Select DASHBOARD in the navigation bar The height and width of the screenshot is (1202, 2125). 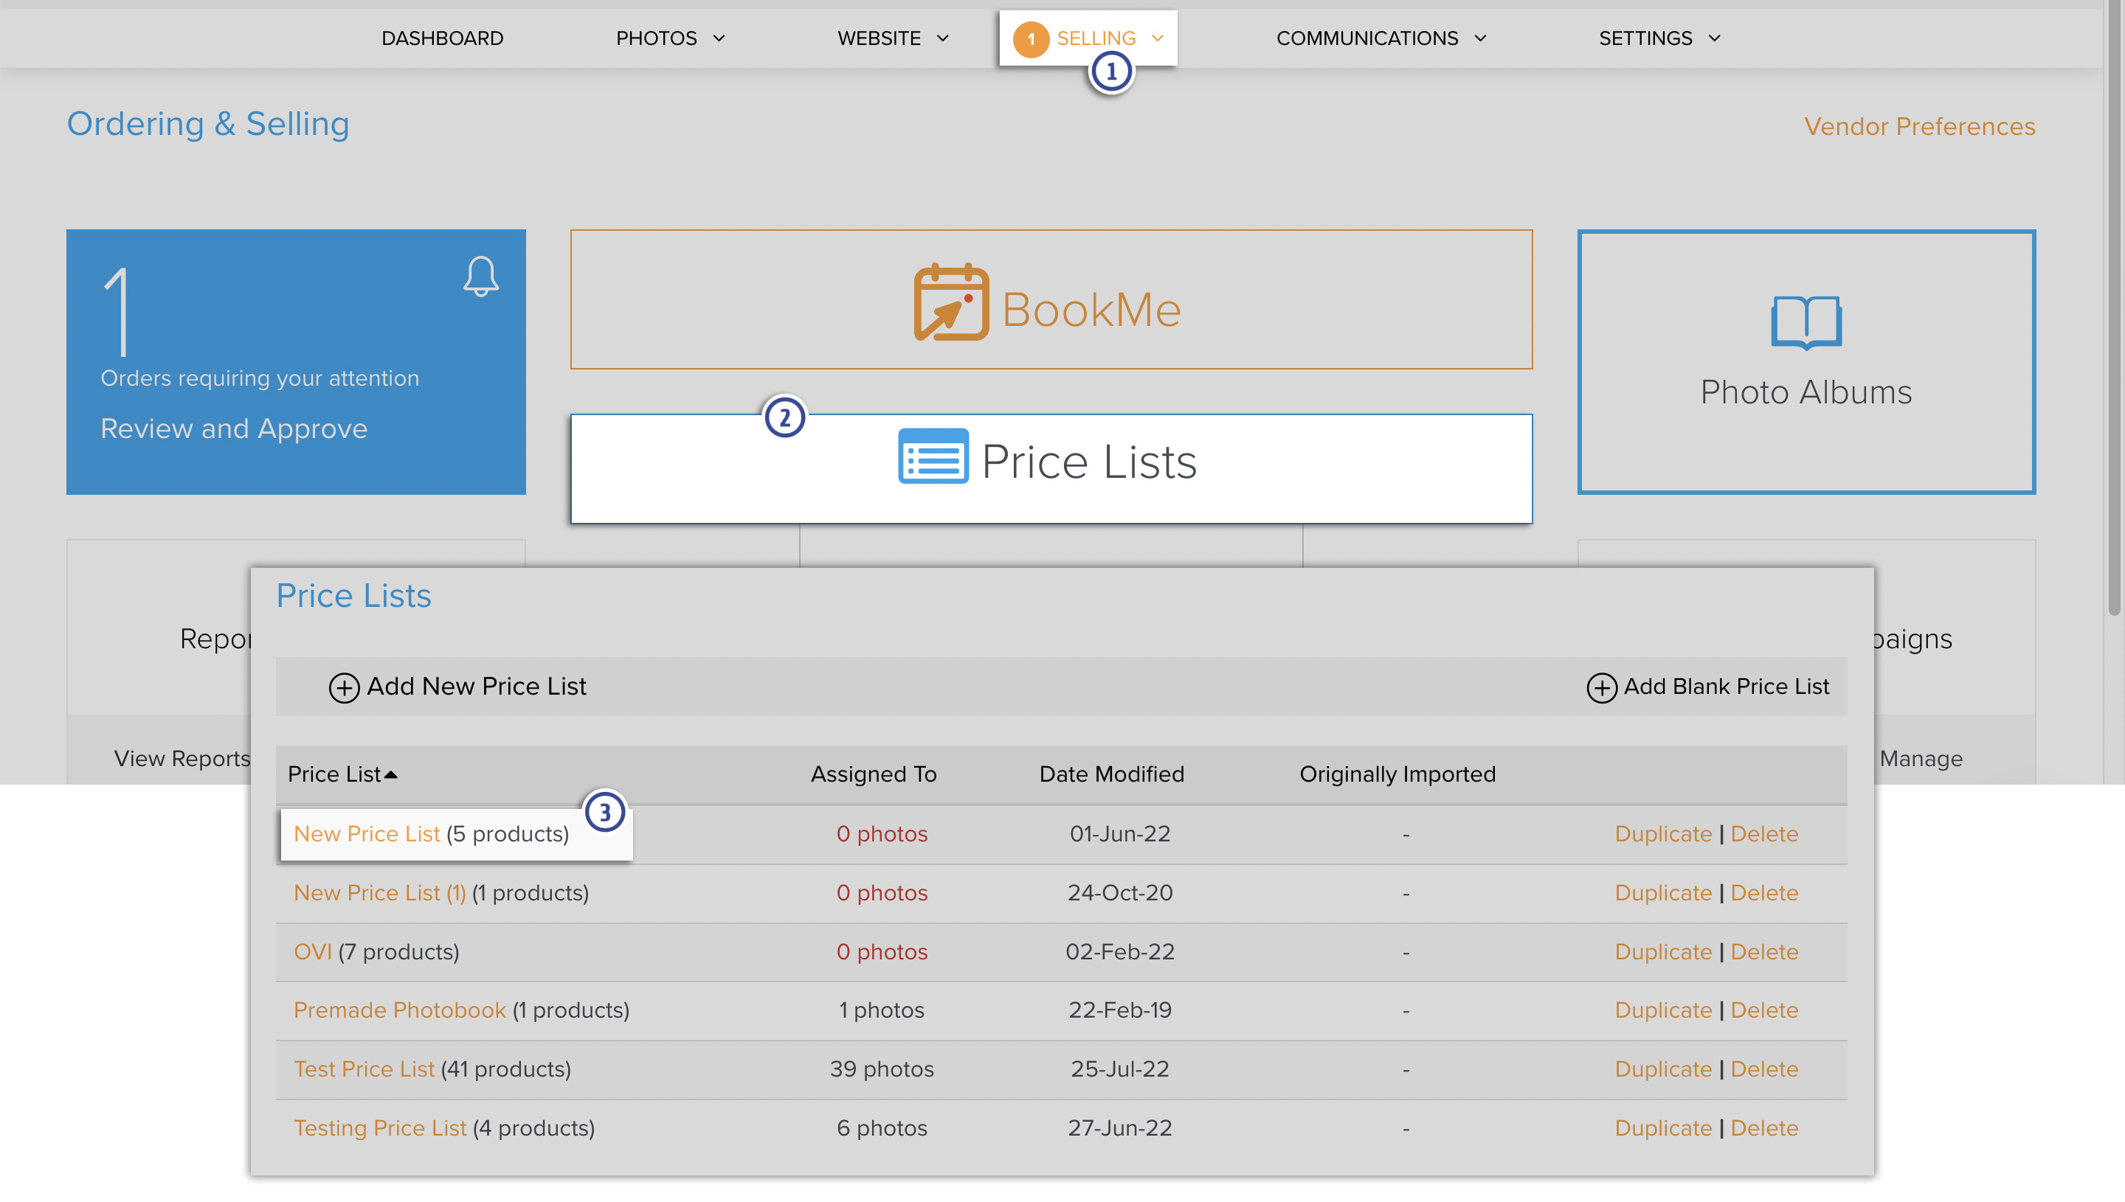point(443,38)
